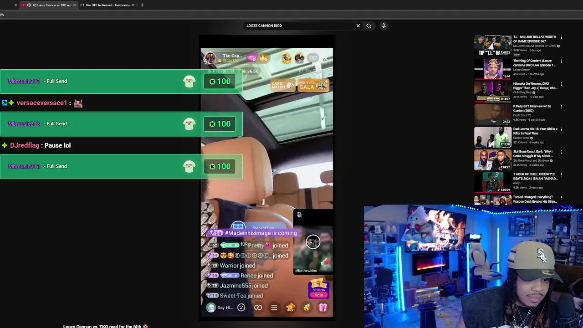Click the muted microphone icon on guest box
583x328 pixels.
pos(299,215)
